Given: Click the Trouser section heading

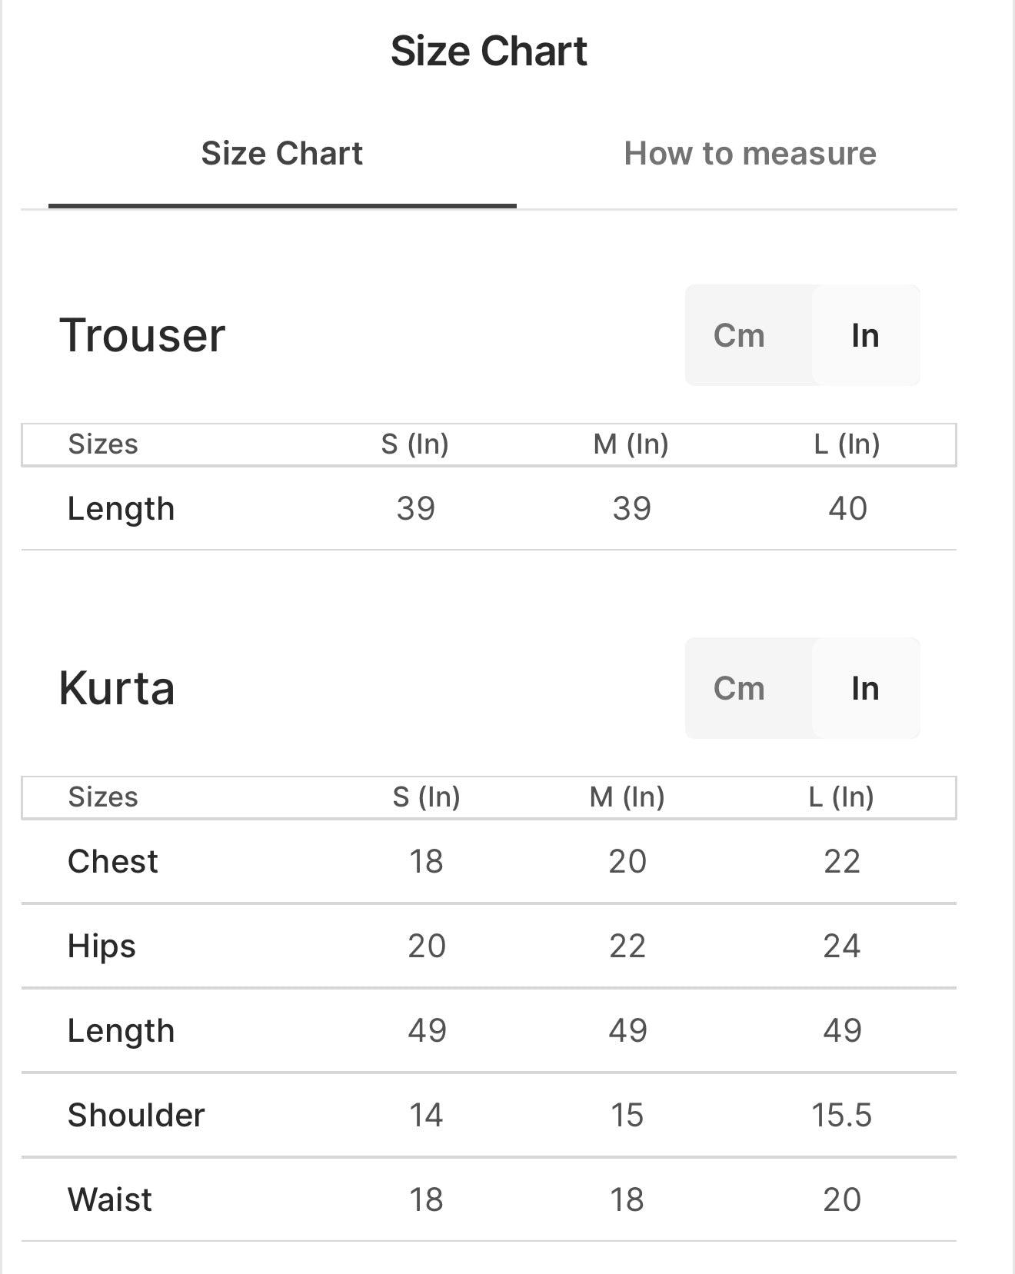Looking at the screenshot, I should (142, 335).
